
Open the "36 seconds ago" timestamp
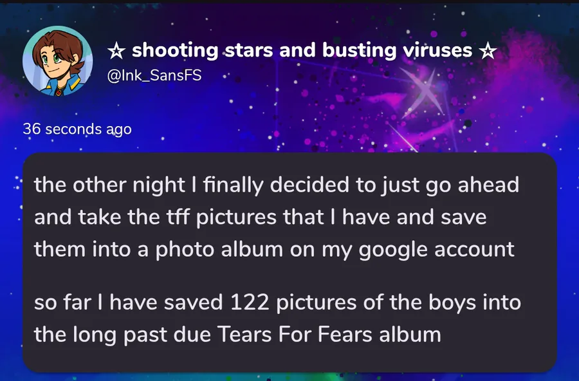[77, 129]
